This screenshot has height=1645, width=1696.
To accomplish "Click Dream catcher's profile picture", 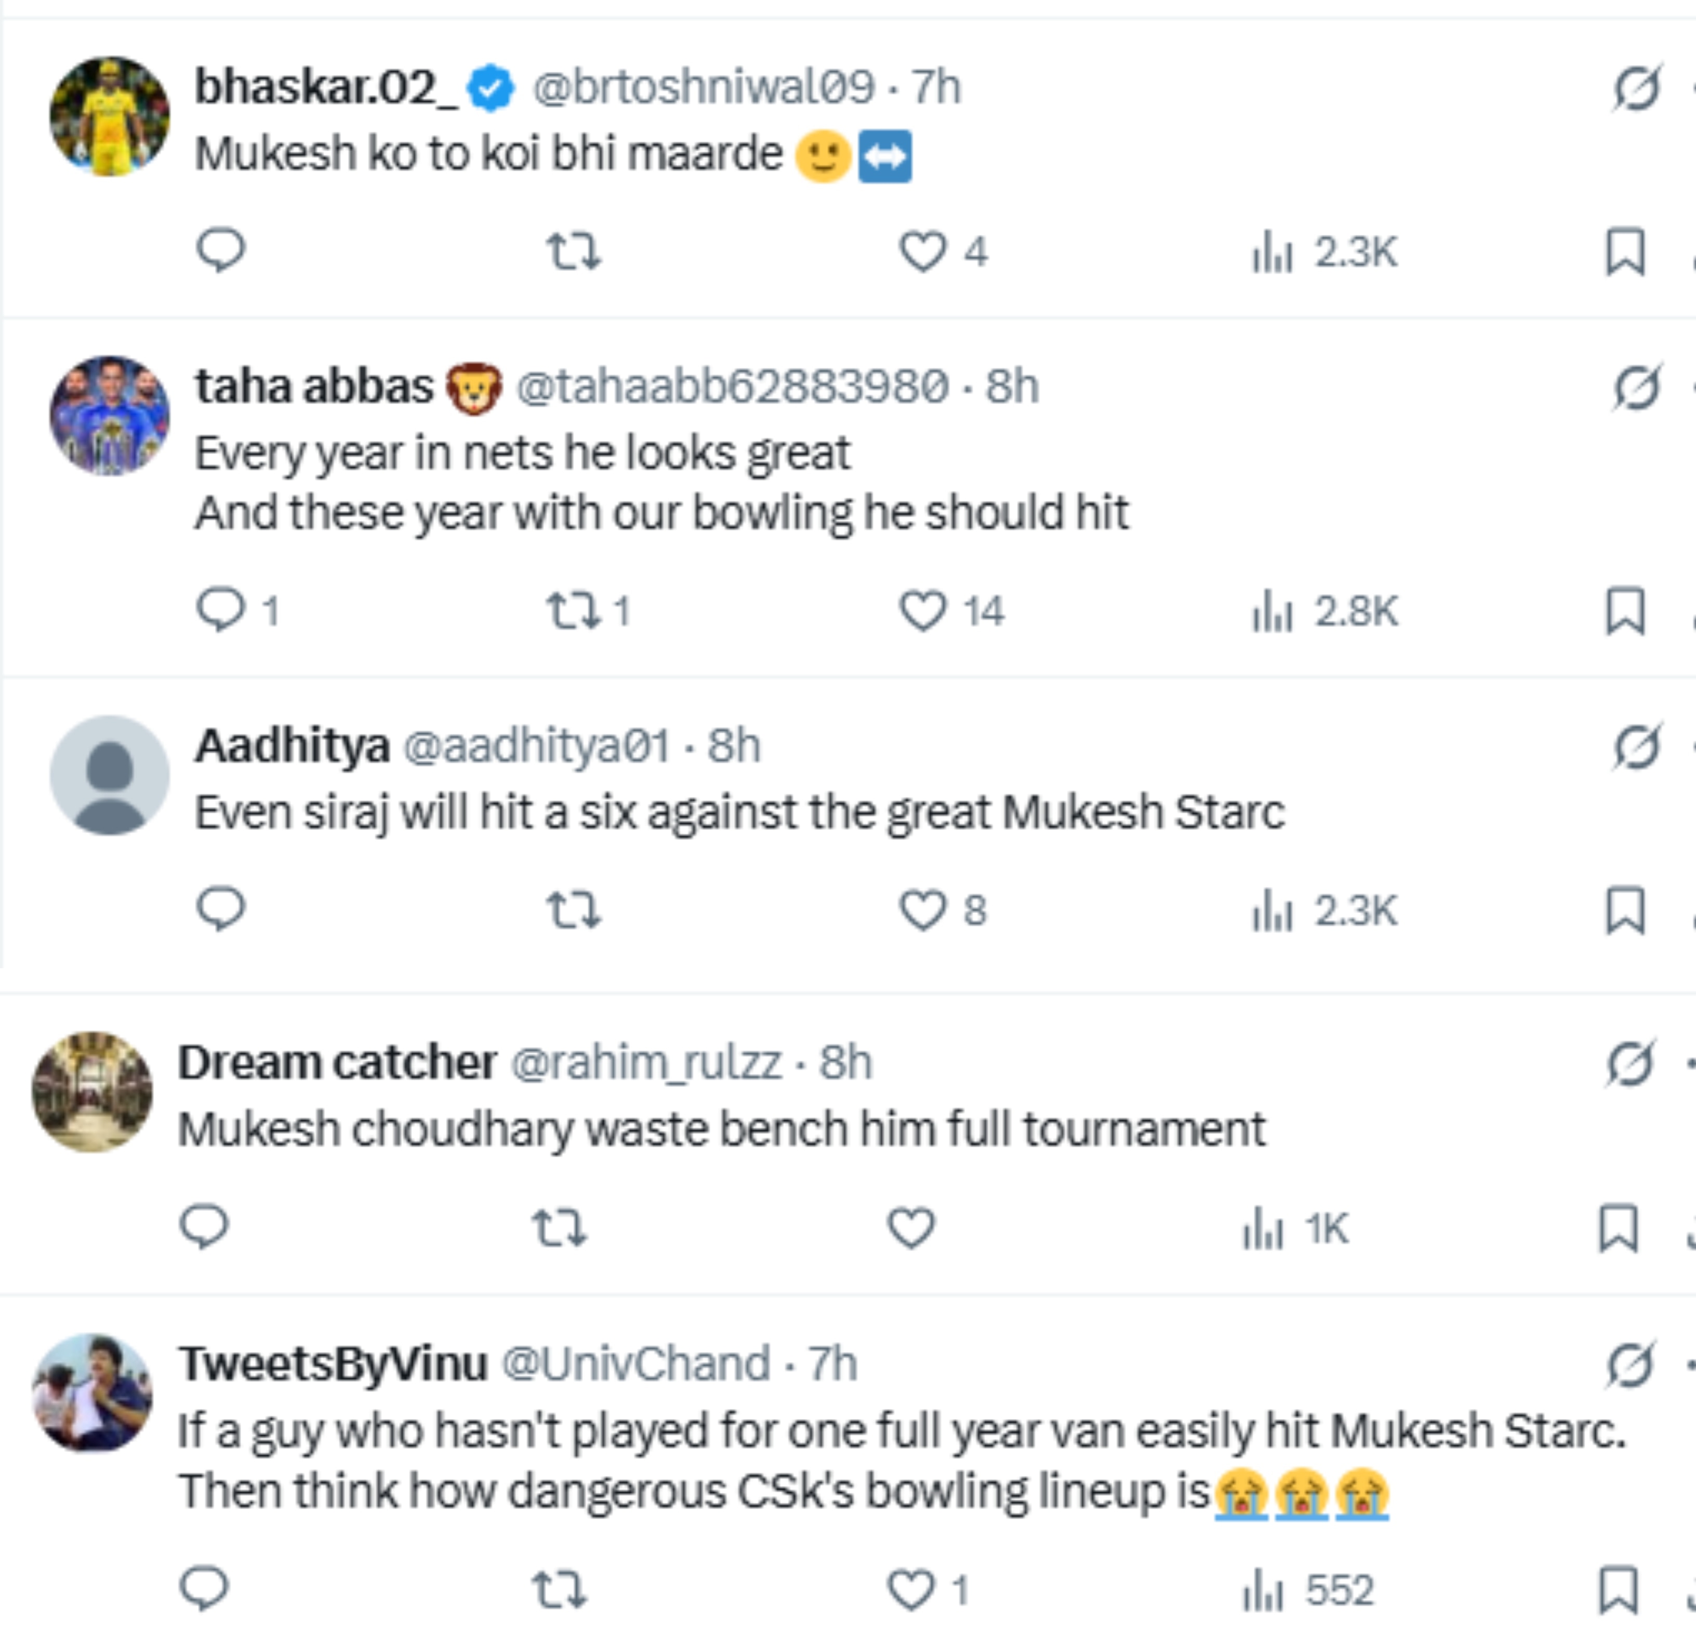I will point(92,1091).
